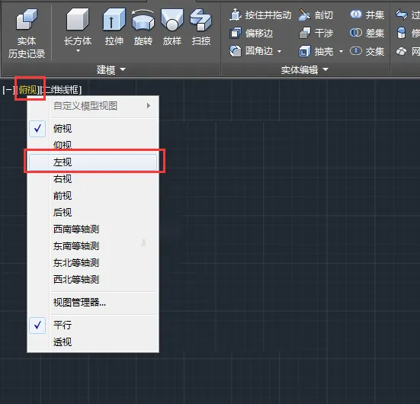The width and height of the screenshot is (420, 404).
Task: Select the Box (长方体) tool icon
Action: tap(78, 19)
